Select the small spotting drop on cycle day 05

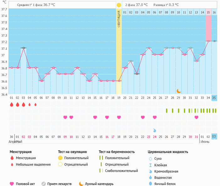pos(35,105)
